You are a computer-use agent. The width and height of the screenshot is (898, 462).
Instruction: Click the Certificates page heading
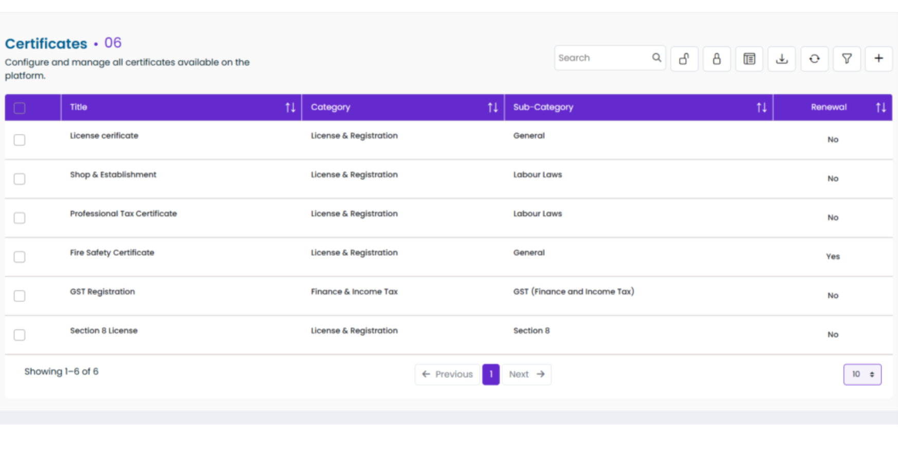pyautogui.click(x=46, y=44)
